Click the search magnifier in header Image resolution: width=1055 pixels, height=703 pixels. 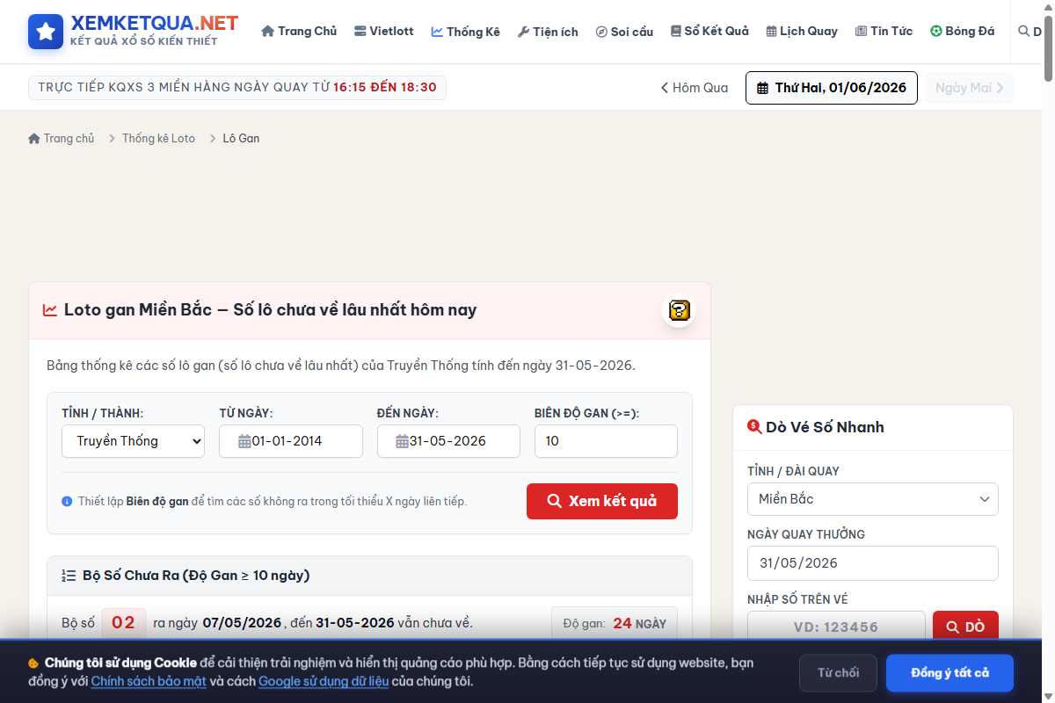pyautogui.click(x=1023, y=31)
